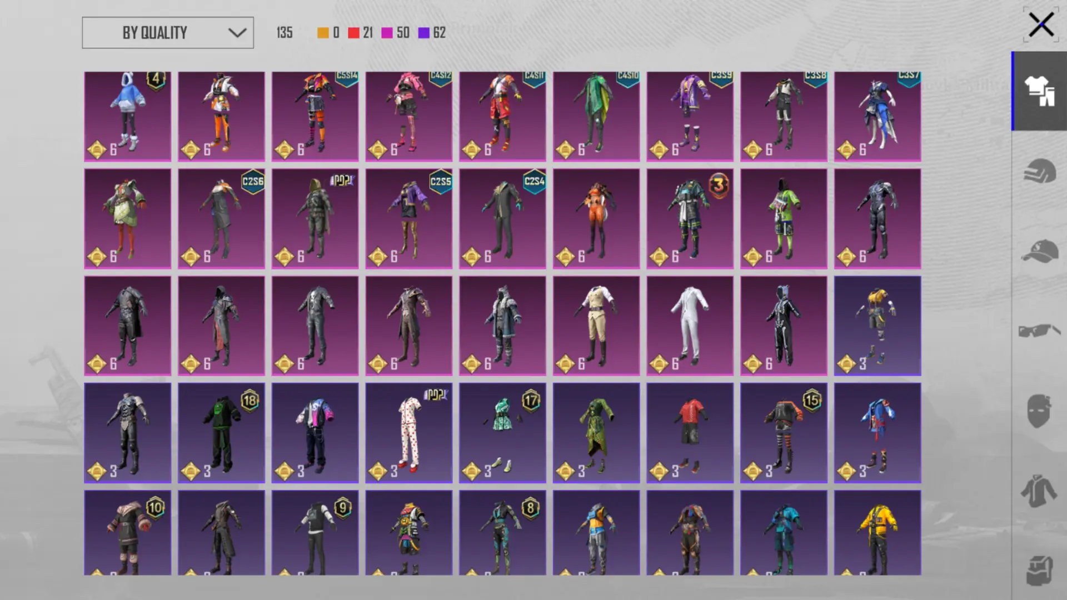Select the white jumpsuit outfit
This screenshot has width=1067, height=600.
[690, 326]
